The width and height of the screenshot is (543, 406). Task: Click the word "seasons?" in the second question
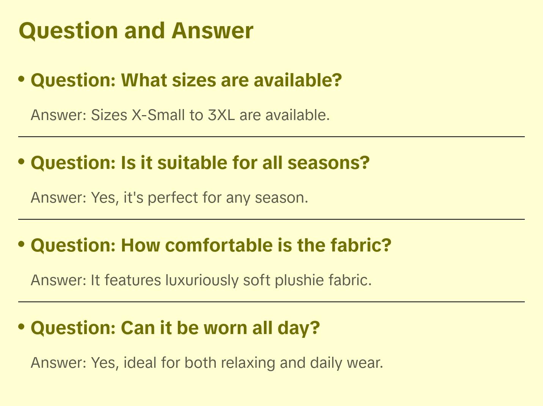(328, 163)
